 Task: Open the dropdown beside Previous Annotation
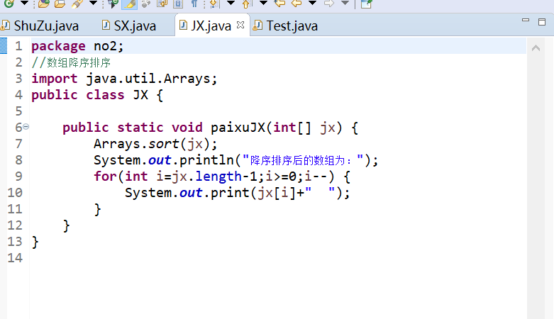click(x=263, y=3)
